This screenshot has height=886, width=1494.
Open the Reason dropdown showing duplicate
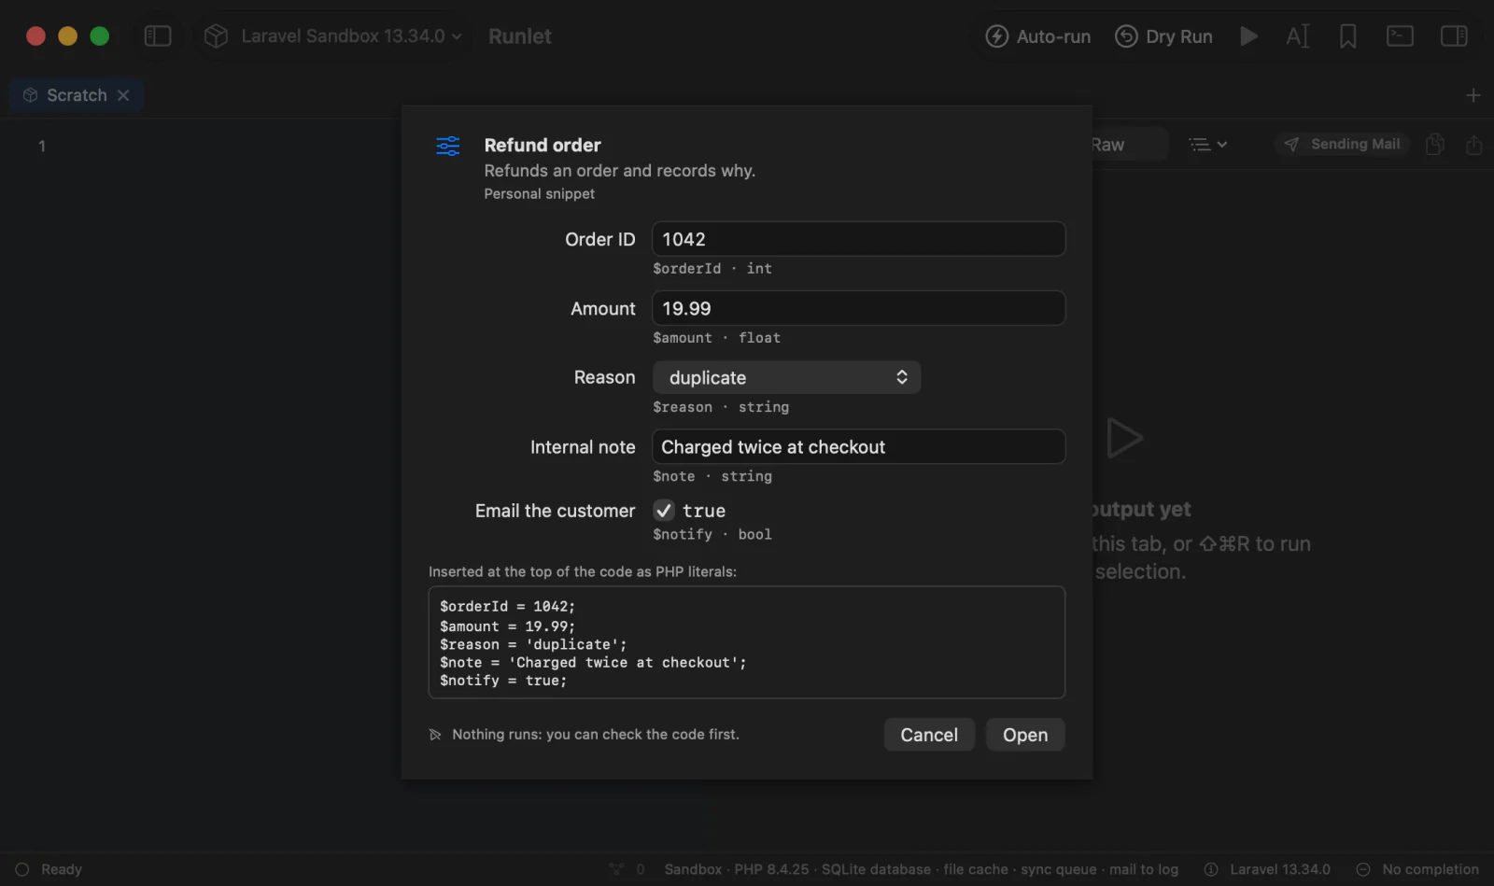click(786, 377)
